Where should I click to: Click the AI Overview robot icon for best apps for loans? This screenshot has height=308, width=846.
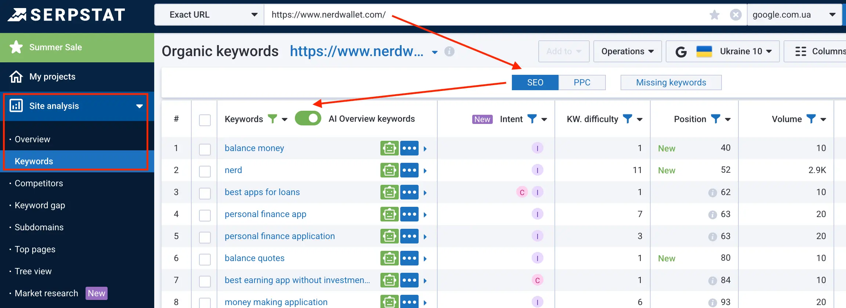[x=389, y=192]
